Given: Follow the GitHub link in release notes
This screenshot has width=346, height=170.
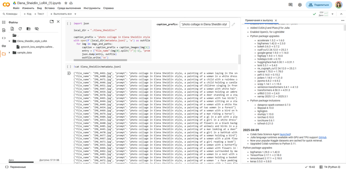Looking at the screenshot, I should [x=322, y=137].
